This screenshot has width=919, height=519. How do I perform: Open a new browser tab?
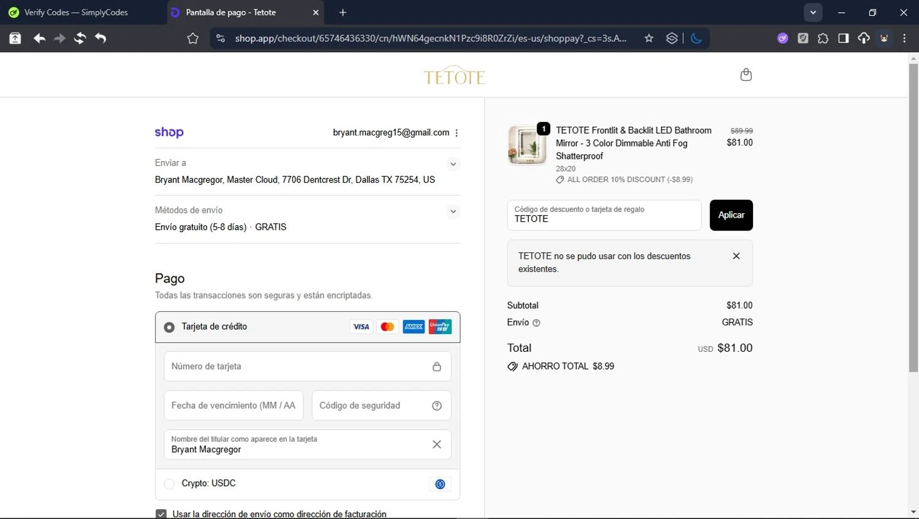342,12
